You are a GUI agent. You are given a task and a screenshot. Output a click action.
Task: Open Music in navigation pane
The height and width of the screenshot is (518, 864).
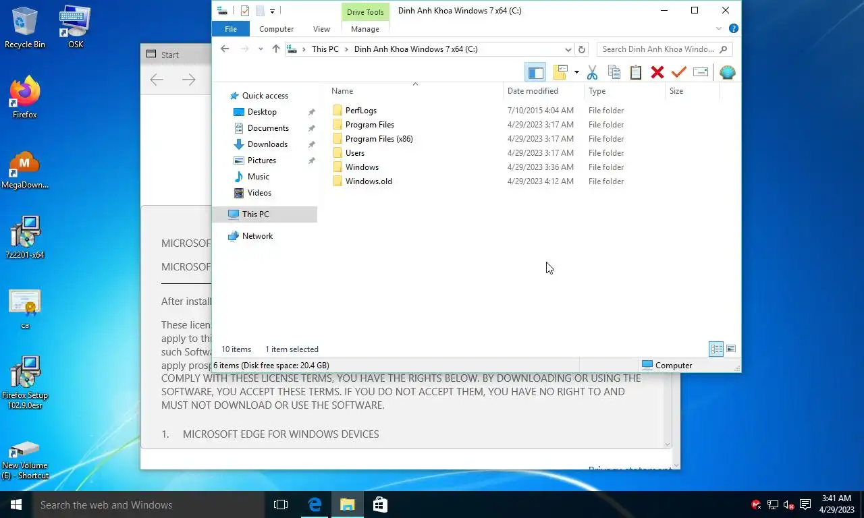coord(259,177)
